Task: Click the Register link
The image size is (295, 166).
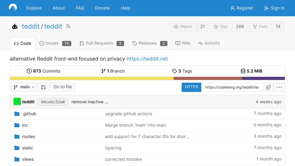Action: 242,8
